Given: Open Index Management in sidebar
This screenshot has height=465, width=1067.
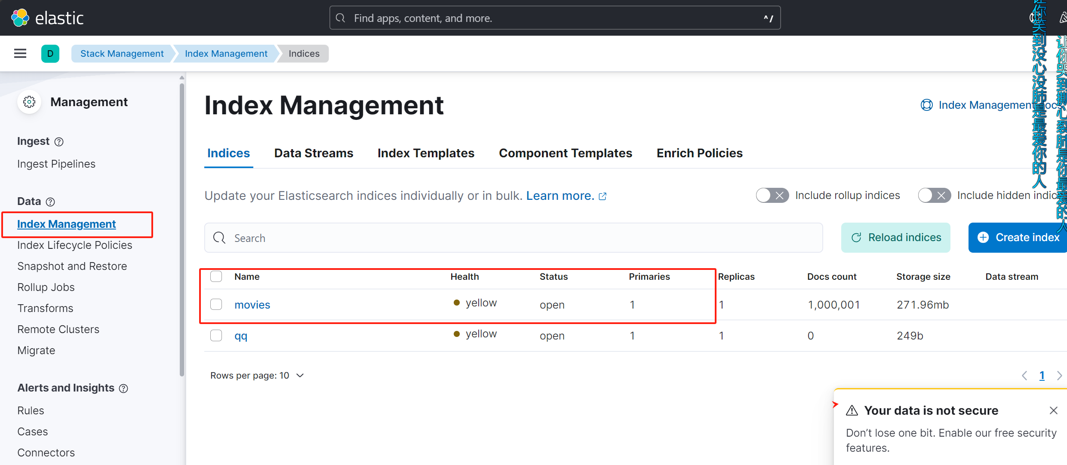Looking at the screenshot, I should pos(67,224).
